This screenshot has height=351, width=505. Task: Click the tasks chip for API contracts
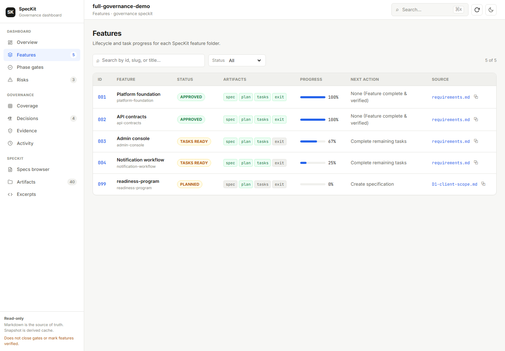coord(263,120)
